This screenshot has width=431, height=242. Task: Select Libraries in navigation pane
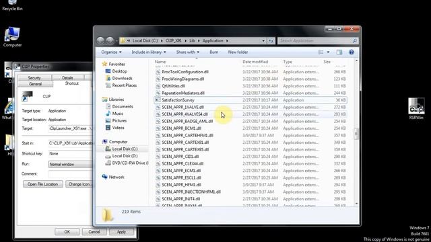coord(116,99)
